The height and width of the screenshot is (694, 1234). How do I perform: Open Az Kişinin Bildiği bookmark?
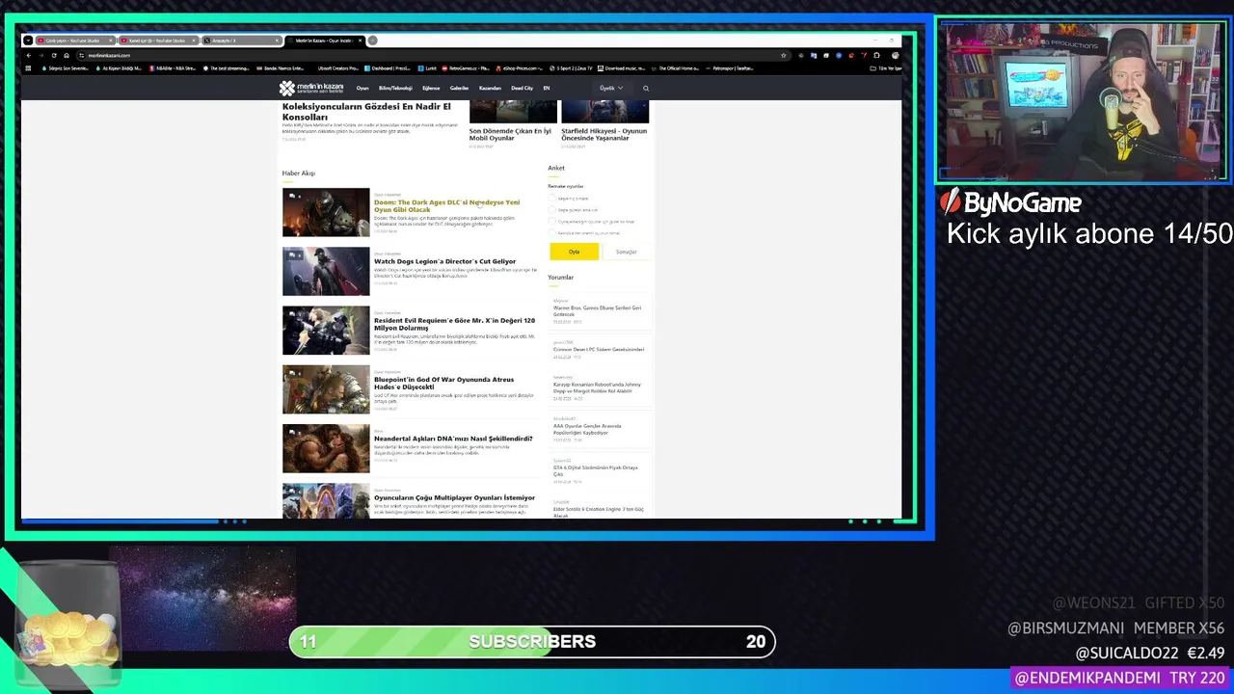point(121,68)
